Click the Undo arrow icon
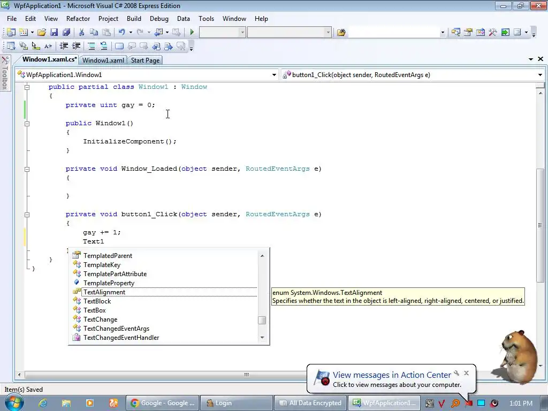 tap(121, 32)
